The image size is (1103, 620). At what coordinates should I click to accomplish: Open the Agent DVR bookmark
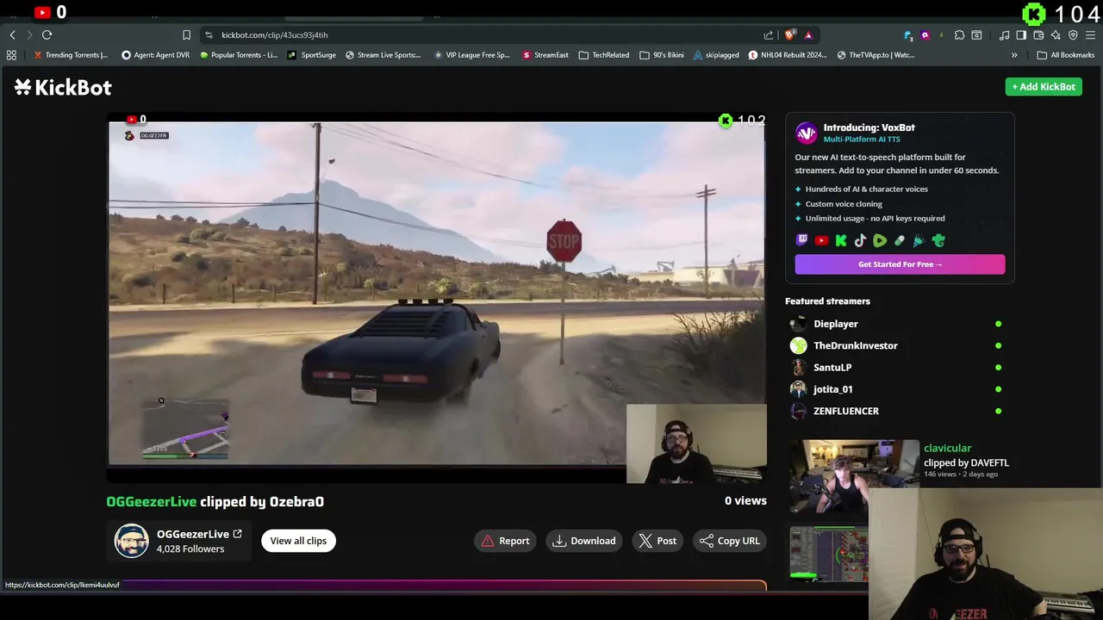(155, 55)
